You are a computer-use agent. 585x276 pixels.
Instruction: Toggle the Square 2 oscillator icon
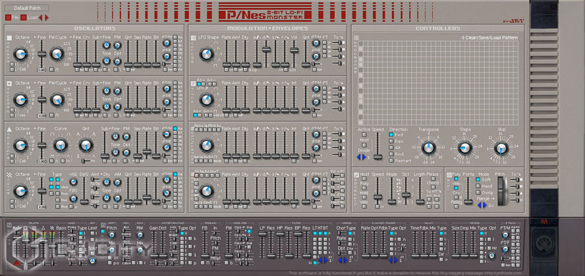coord(10,83)
